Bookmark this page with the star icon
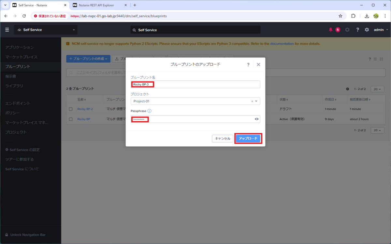391x244 pixels. click(340, 16)
